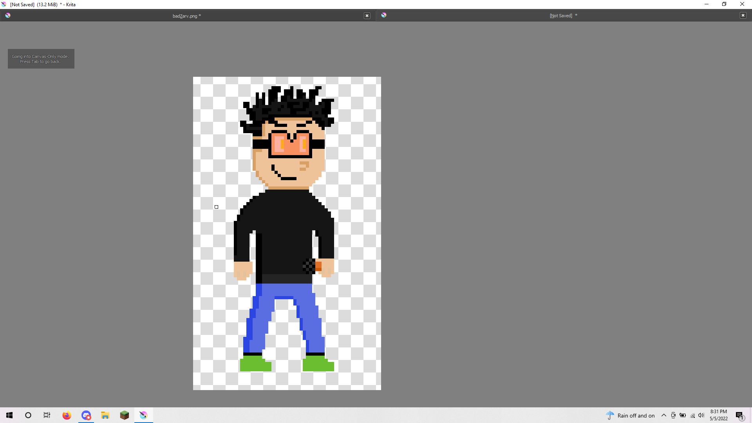The width and height of the screenshot is (752, 423).
Task: Switch to the badZarv.png document tab
Action: (186, 16)
